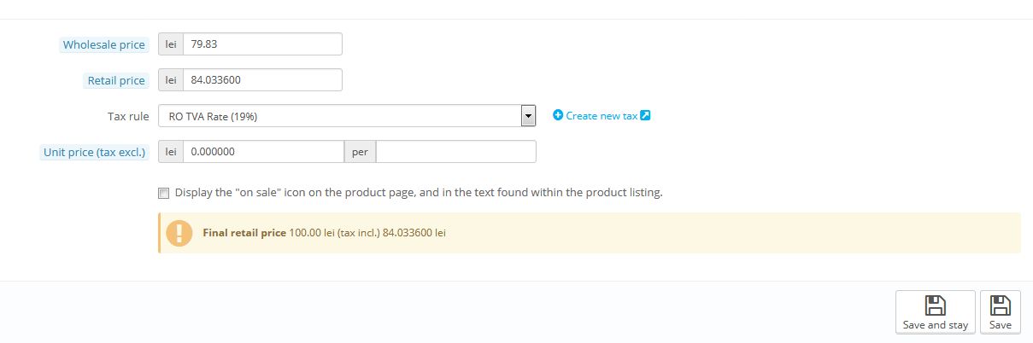Click the Wholesale price label

pos(103,44)
